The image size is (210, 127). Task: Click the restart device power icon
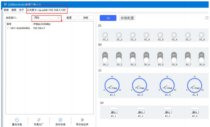click(x=17, y=120)
